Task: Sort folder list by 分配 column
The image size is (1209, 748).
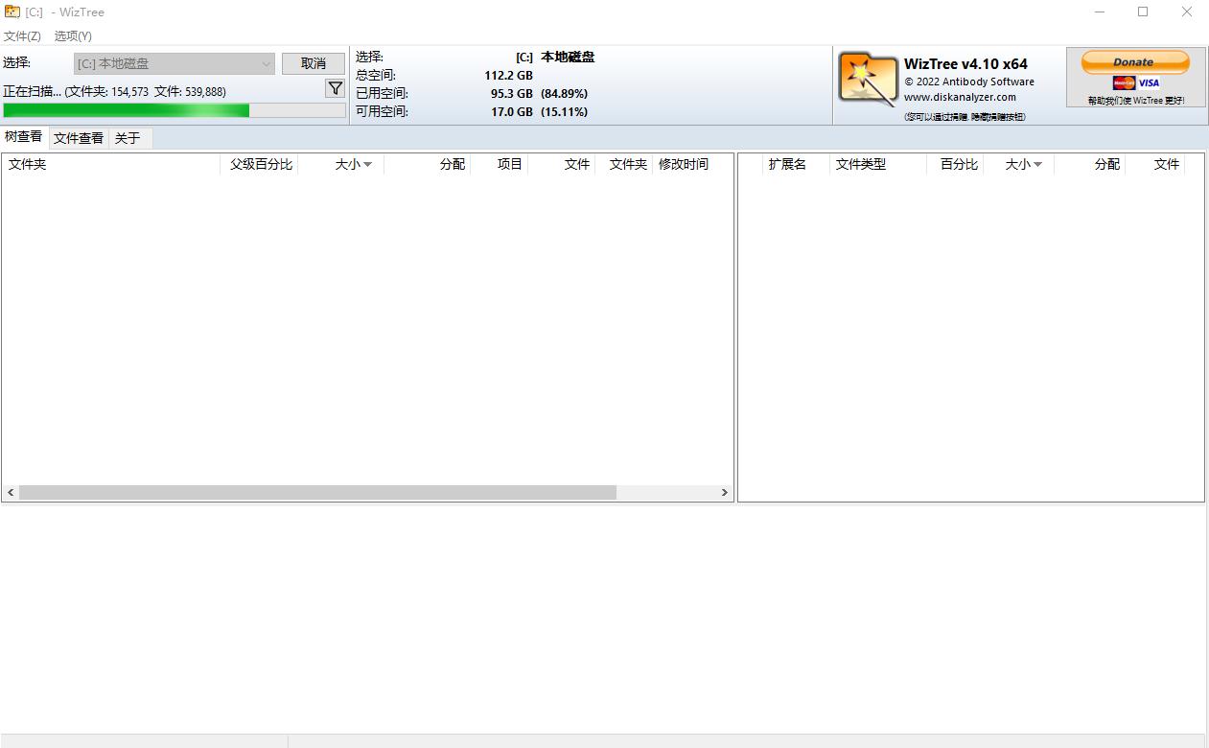Action: [x=428, y=164]
